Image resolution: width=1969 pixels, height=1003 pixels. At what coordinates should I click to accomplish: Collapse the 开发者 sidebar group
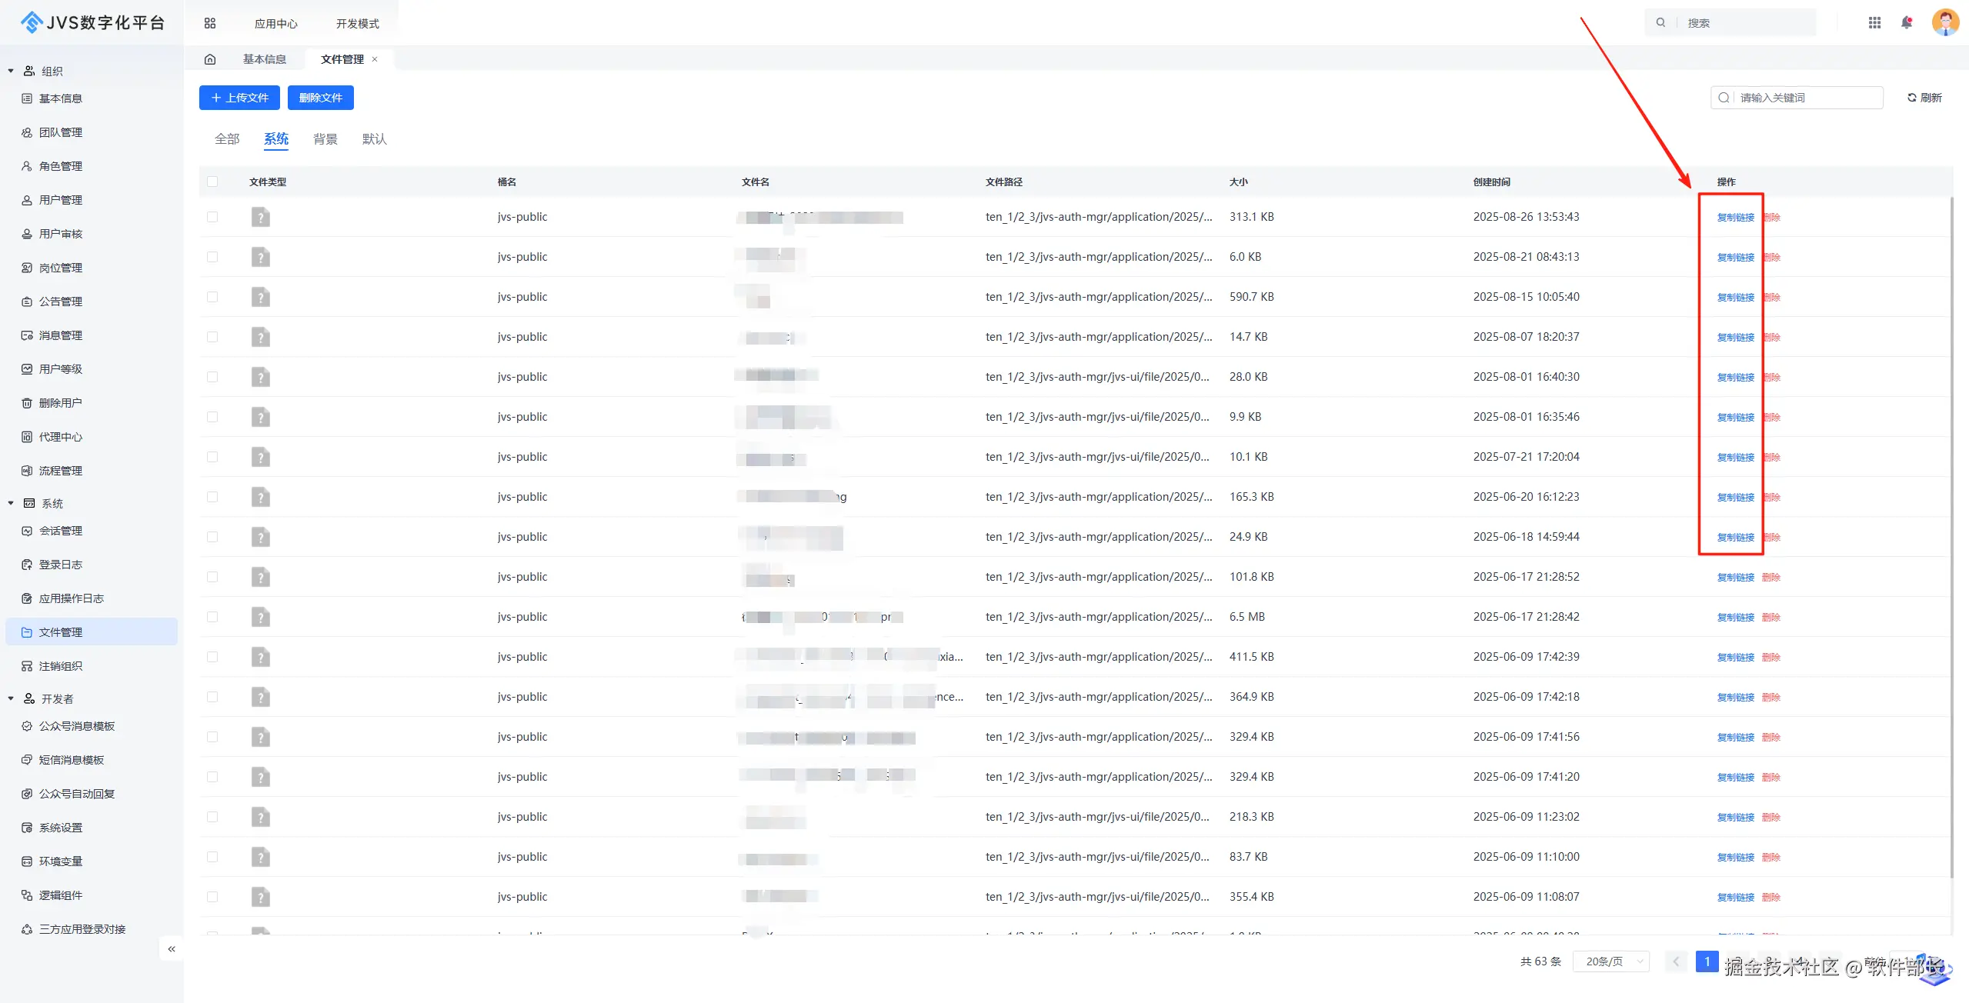click(x=11, y=698)
